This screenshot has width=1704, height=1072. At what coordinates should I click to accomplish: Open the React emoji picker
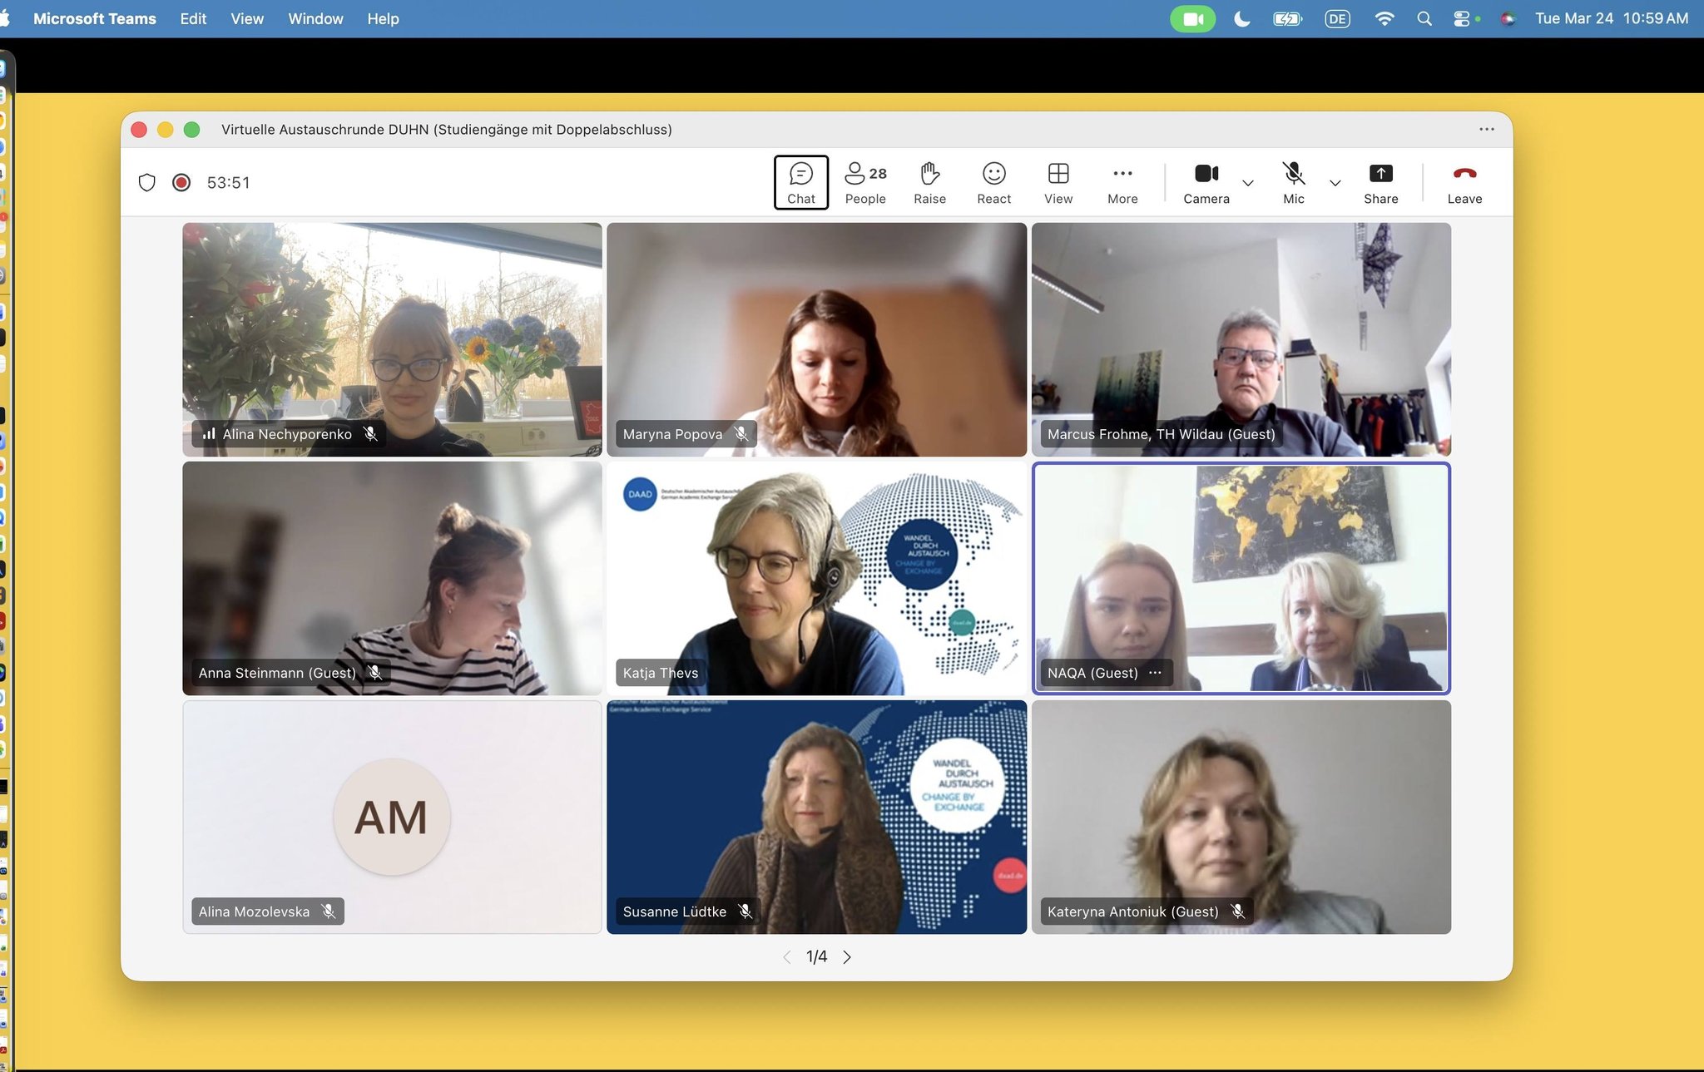(993, 183)
